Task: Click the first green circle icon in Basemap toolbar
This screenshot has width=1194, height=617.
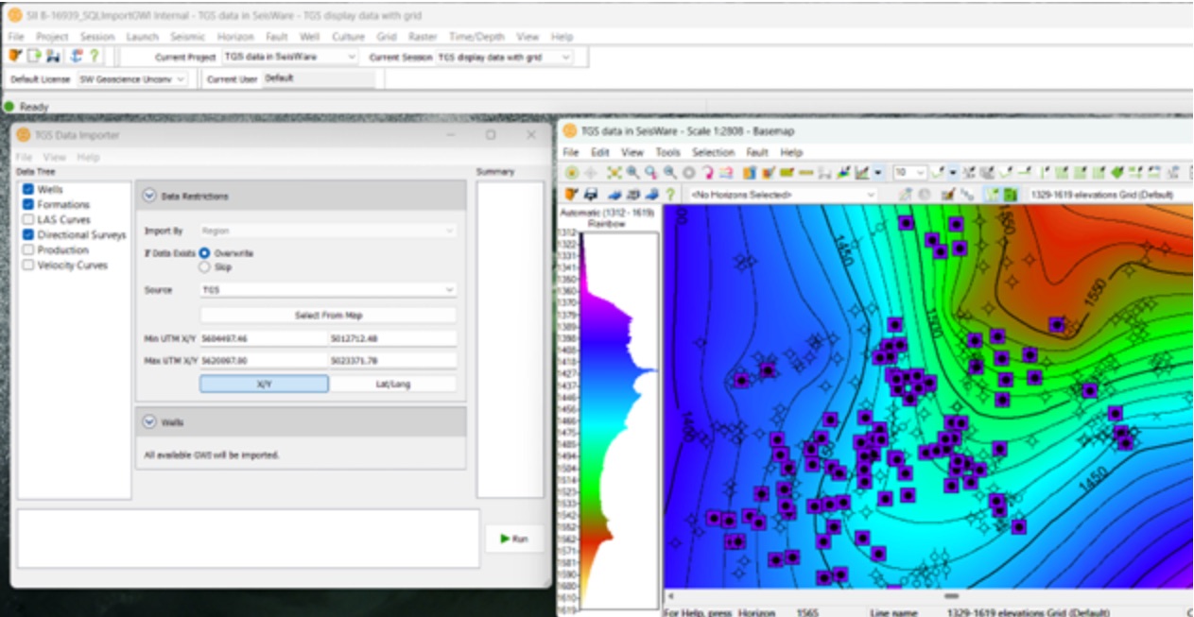Action: pos(571,173)
